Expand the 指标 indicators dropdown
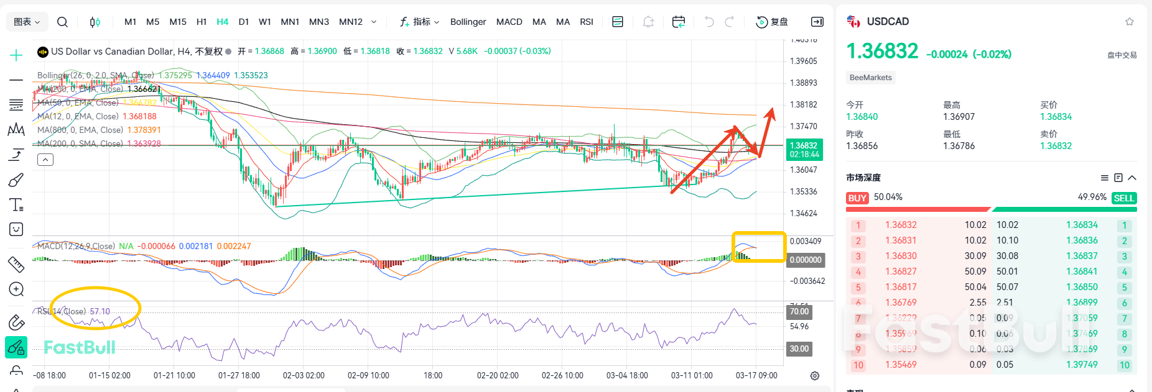Viewport: 1152px width, 392px height. click(420, 22)
